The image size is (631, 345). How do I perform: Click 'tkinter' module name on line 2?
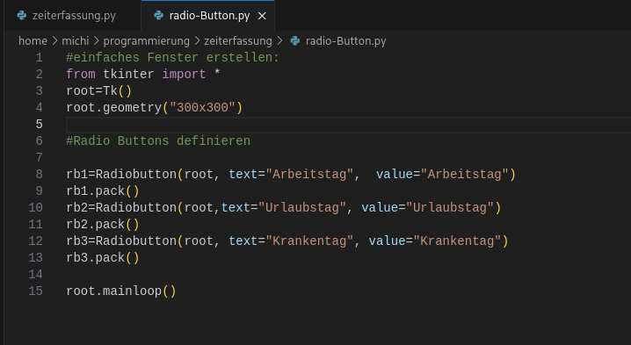tap(128, 75)
